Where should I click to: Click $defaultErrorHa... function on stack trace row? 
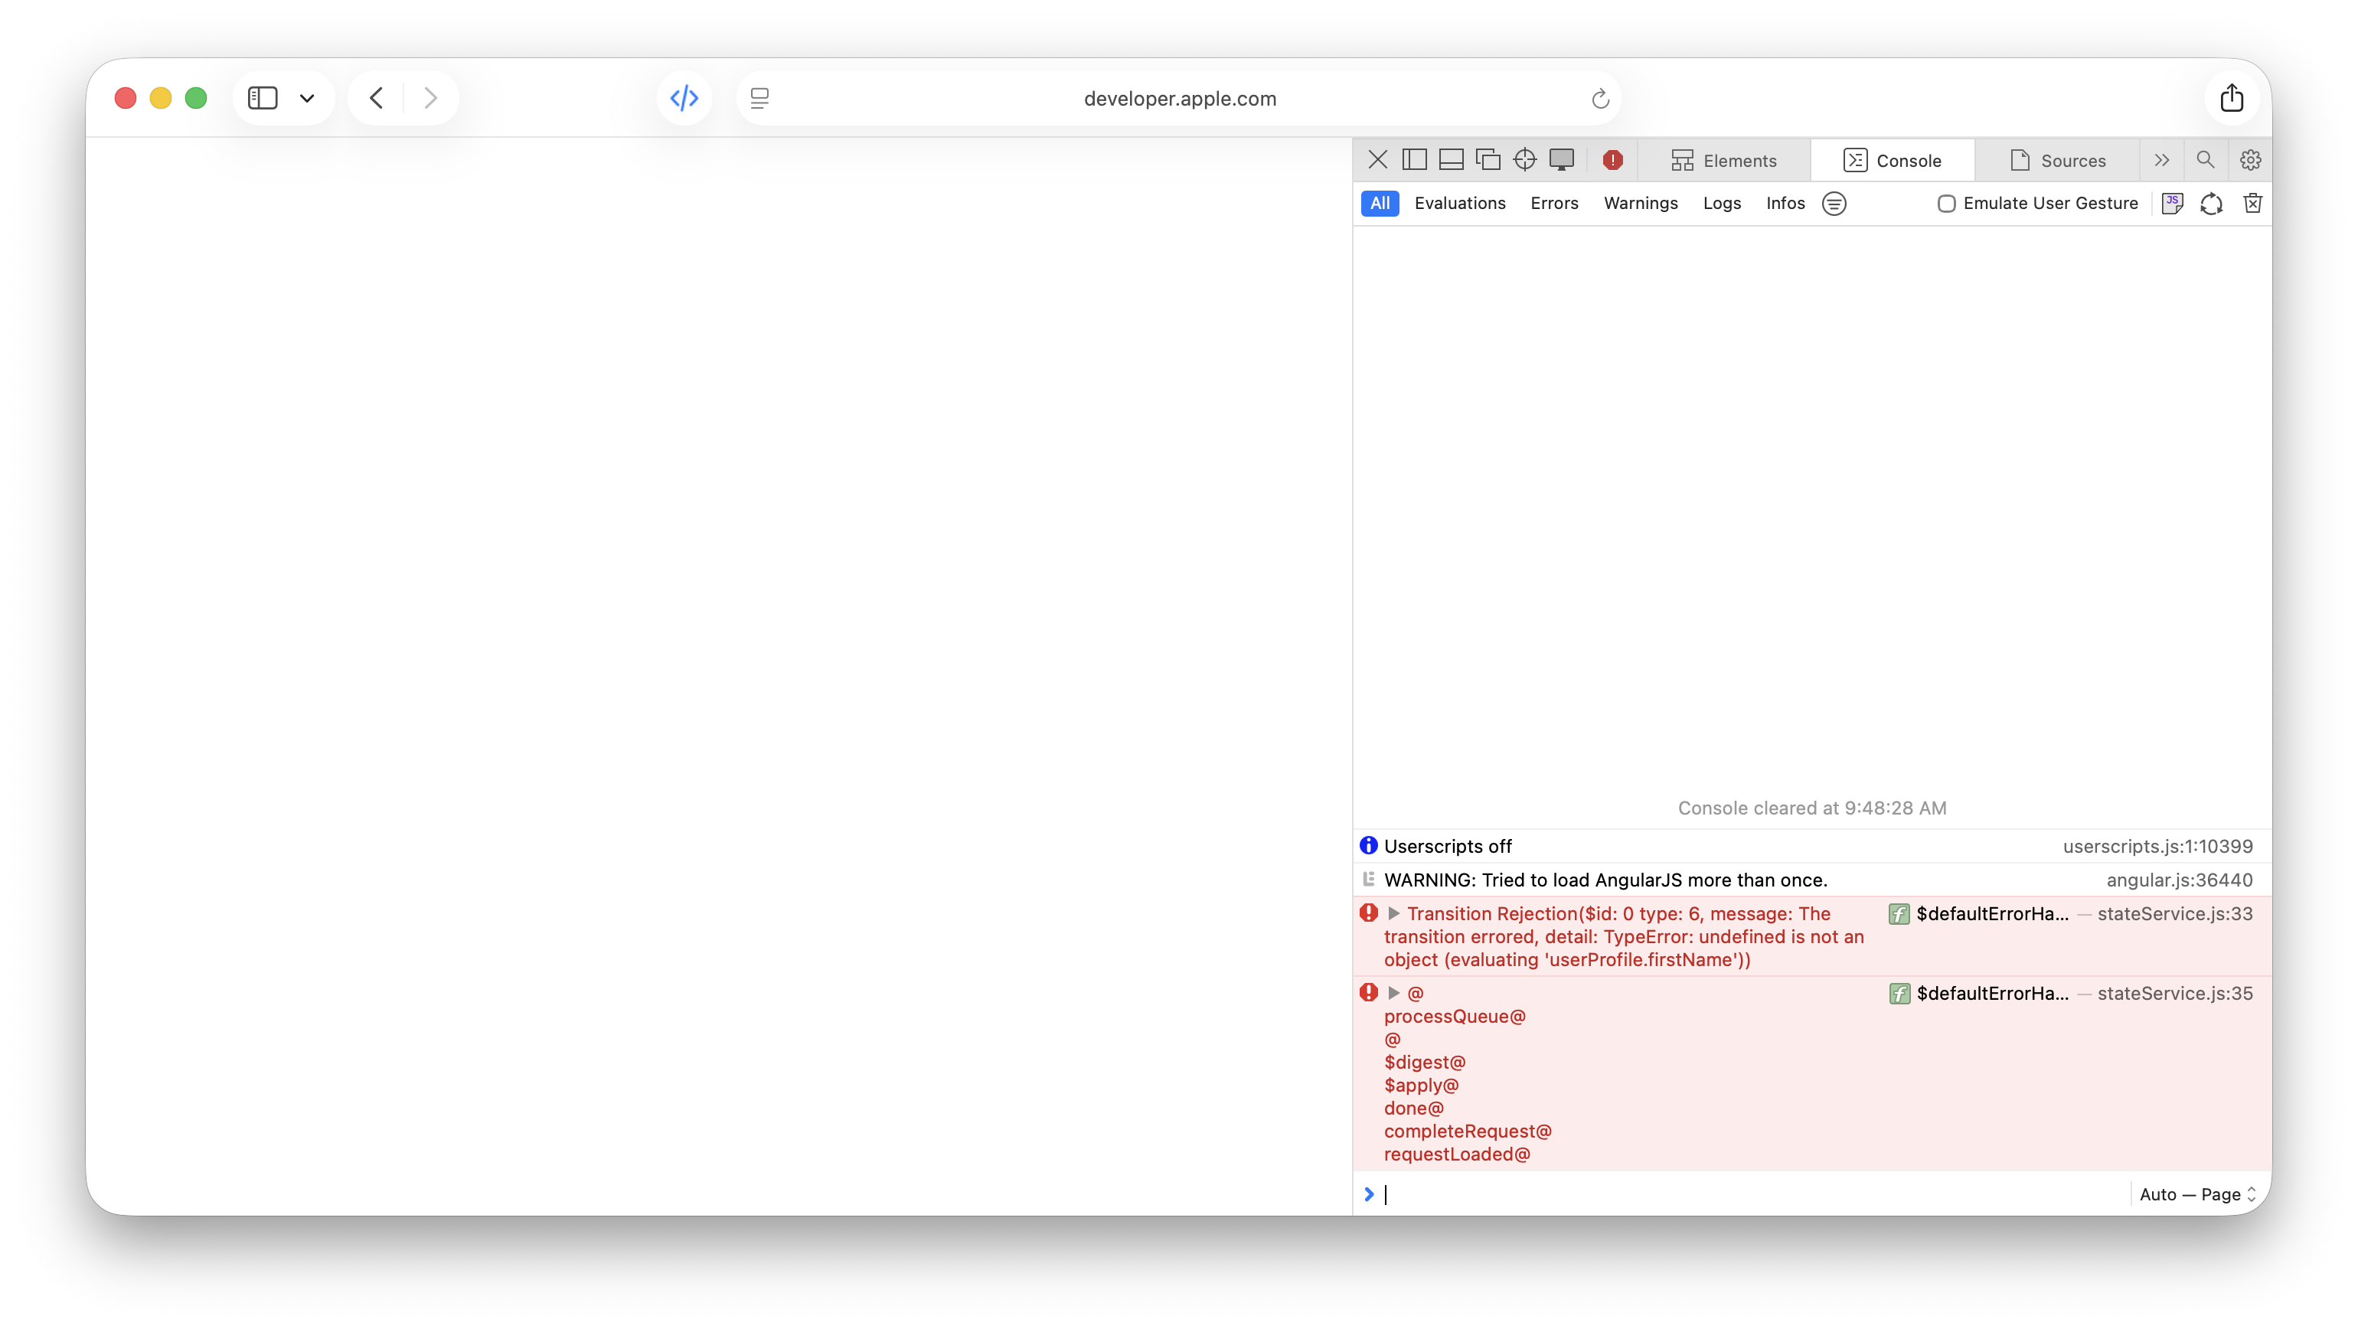pyautogui.click(x=1992, y=993)
